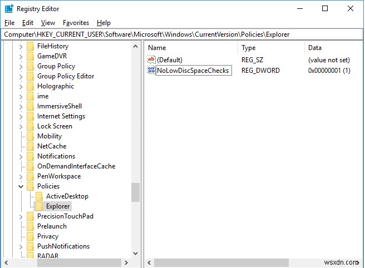365x268 pixels.
Task: Click the ActiveDesktop folder icon
Action: pyautogui.click(x=39, y=196)
